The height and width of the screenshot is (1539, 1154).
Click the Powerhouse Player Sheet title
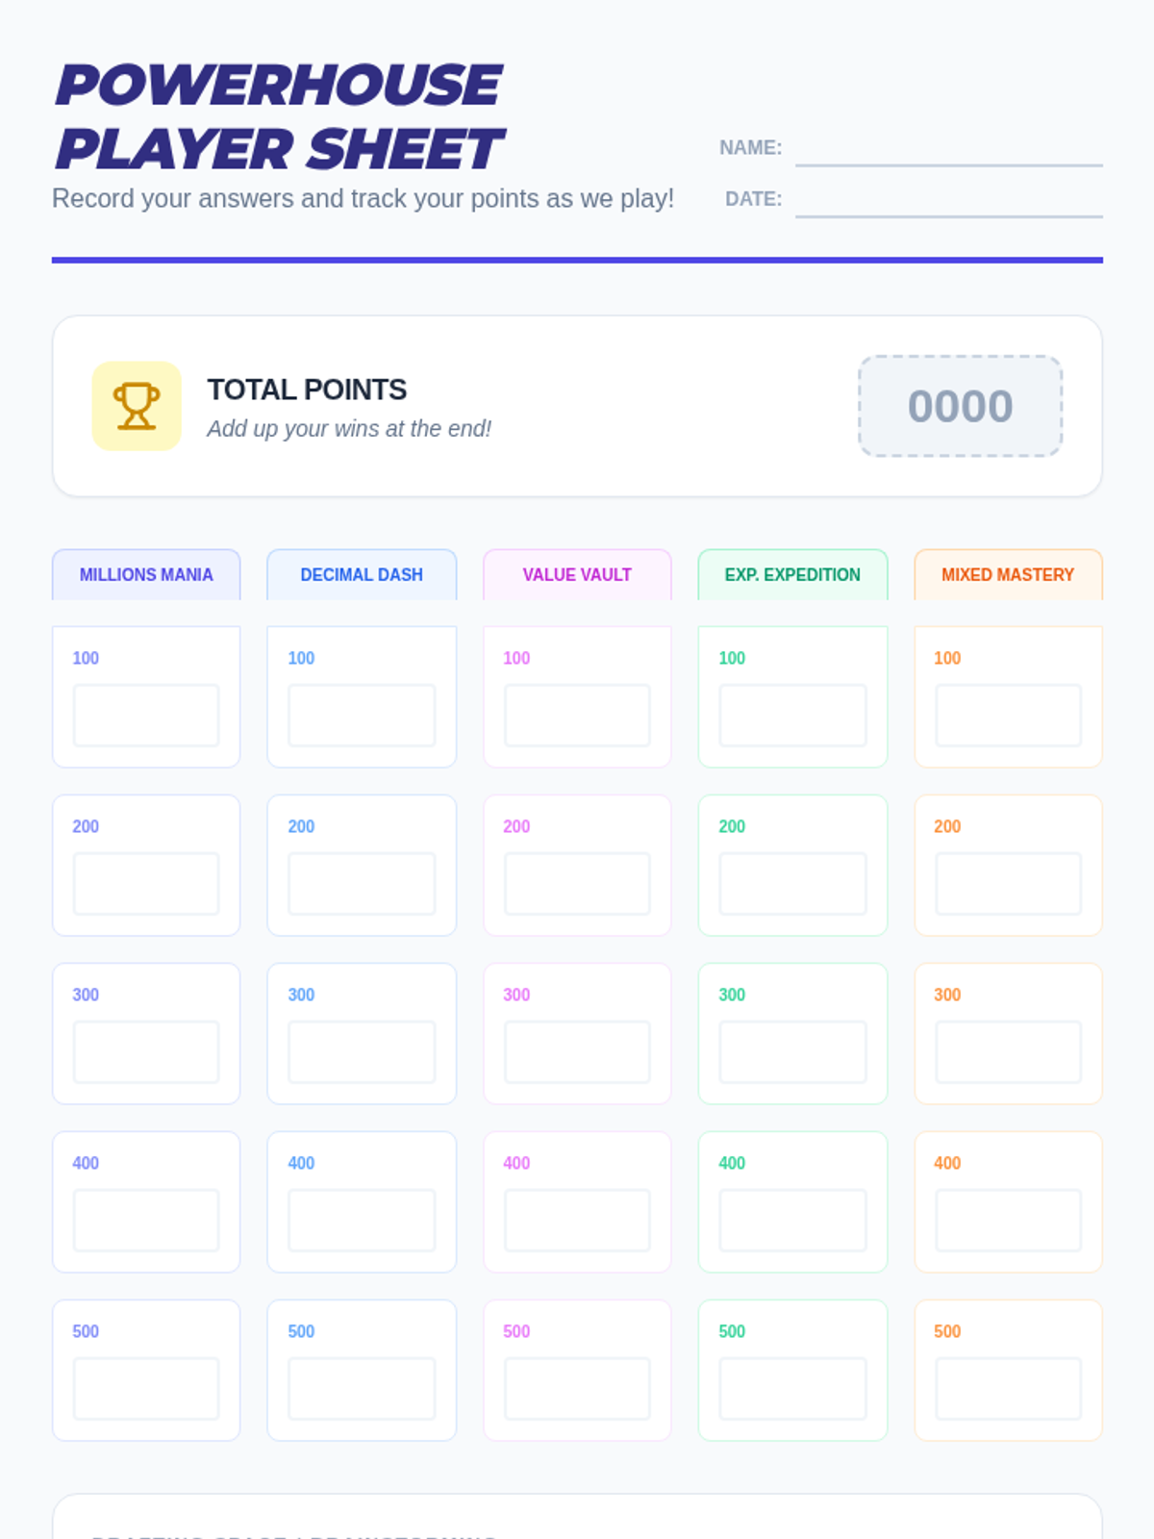tap(279, 117)
